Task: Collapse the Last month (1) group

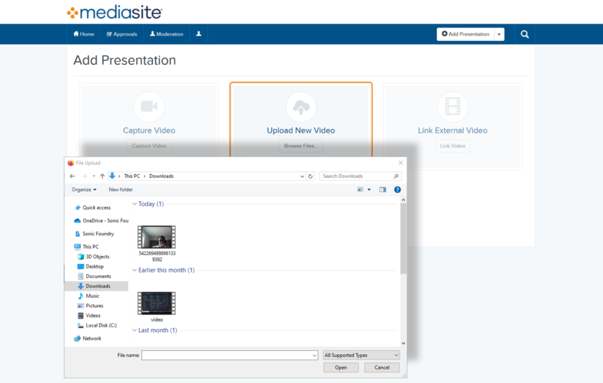Action: 135,330
